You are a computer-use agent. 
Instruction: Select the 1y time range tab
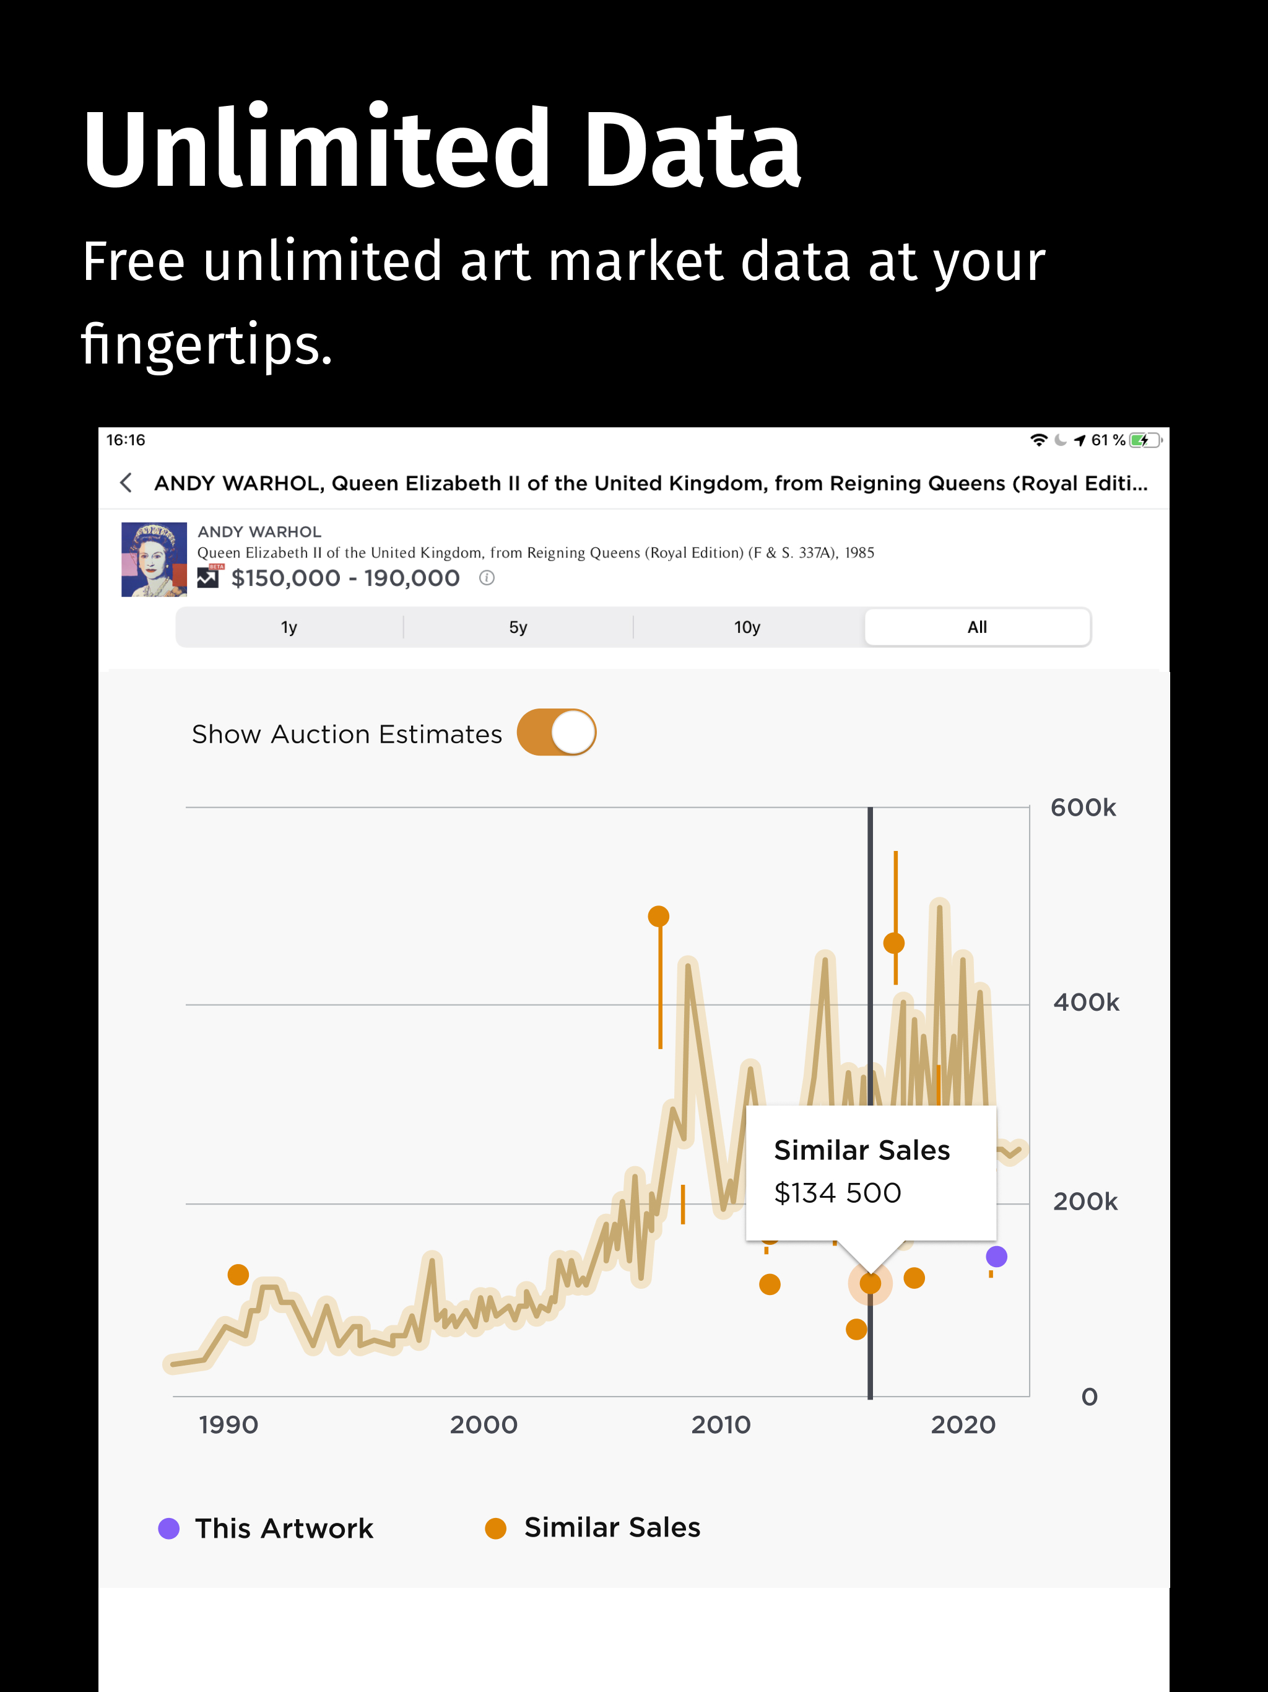click(x=289, y=627)
